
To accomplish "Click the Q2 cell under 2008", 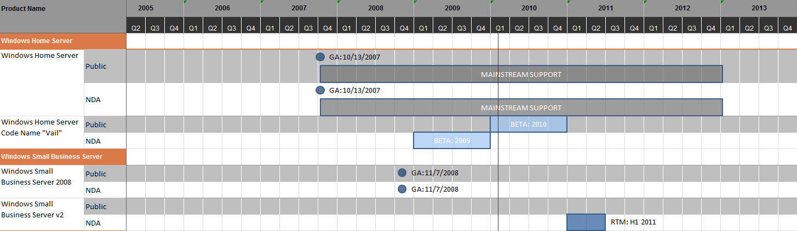I will 366,25.
